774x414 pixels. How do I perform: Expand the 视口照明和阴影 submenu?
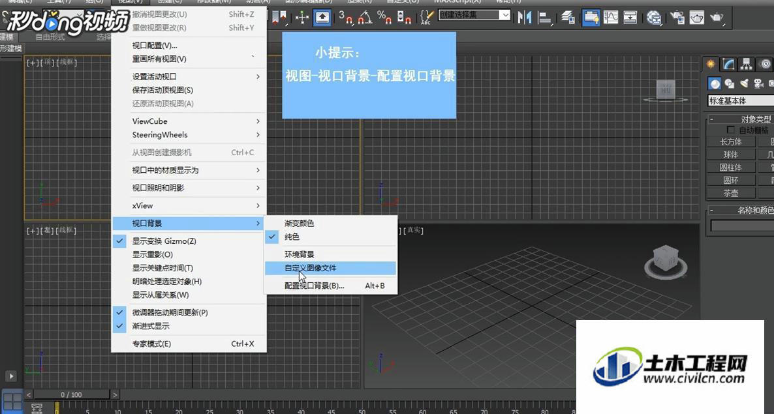[x=189, y=188]
